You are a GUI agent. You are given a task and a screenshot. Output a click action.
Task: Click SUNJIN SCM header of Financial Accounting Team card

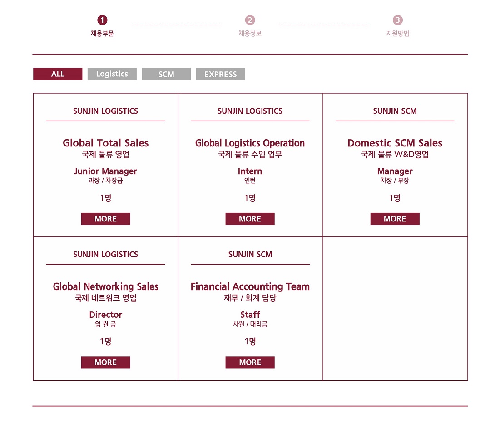(250, 255)
